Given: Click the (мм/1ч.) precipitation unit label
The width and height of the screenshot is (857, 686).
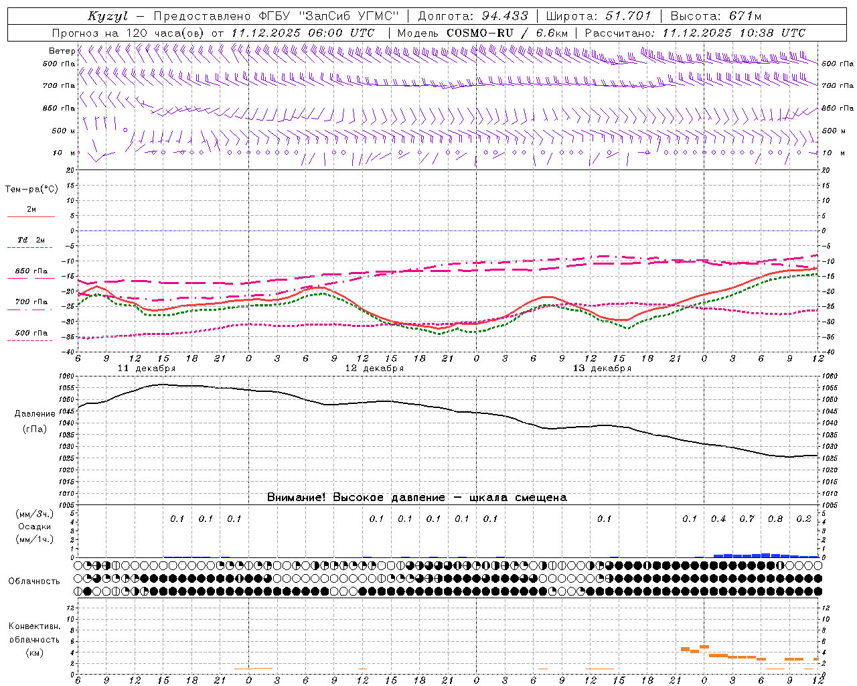Looking at the screenshot, I should (x=34, y=539).
